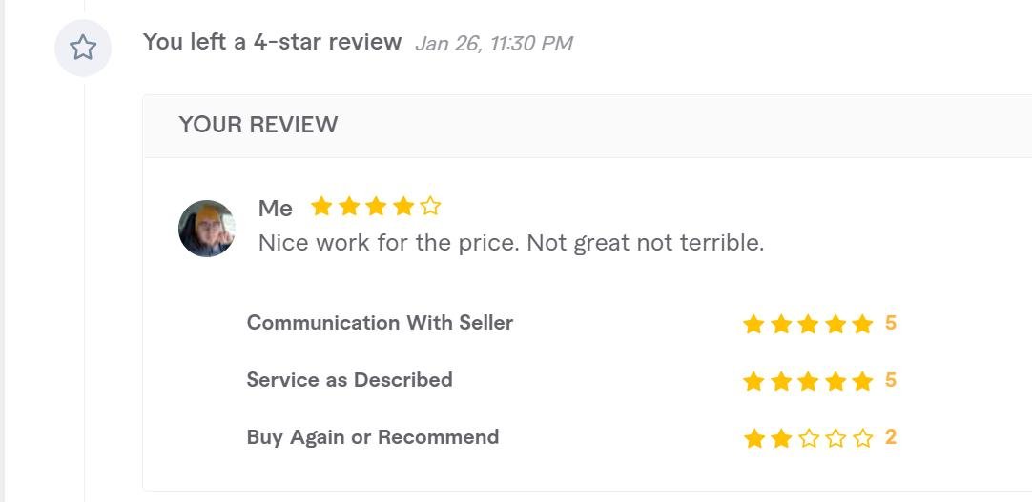Click the fourth star in Service as Described
Screen dimensions: 1032x502
pyautogui.click(x=836, y=381)
